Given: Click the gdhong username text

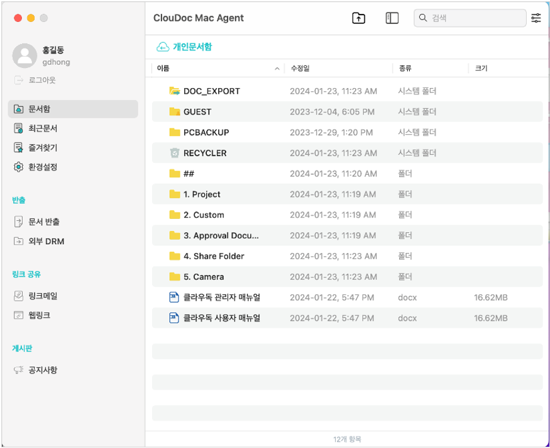Looking at the screenshot, I should tap(56, 62).
